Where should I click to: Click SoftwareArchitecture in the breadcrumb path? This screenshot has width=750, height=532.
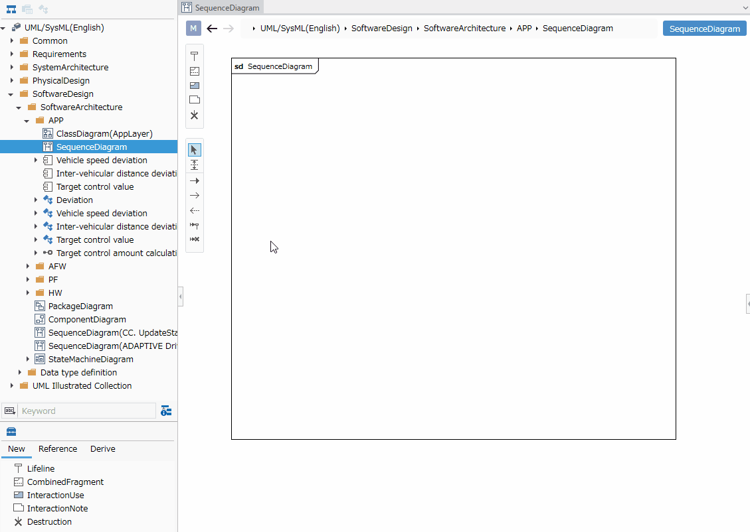[464, 28]
